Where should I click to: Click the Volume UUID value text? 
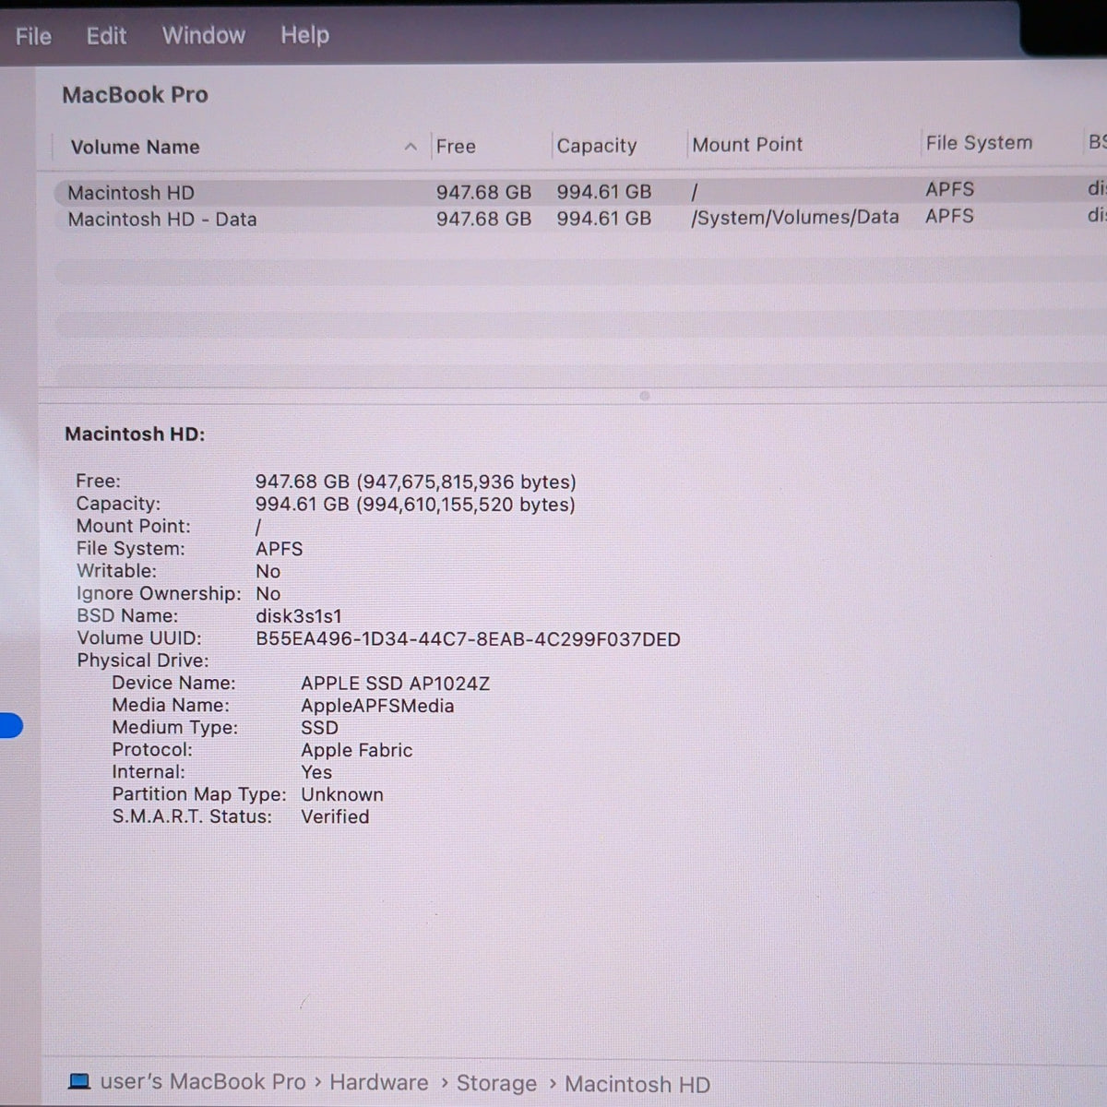(468, 639)
